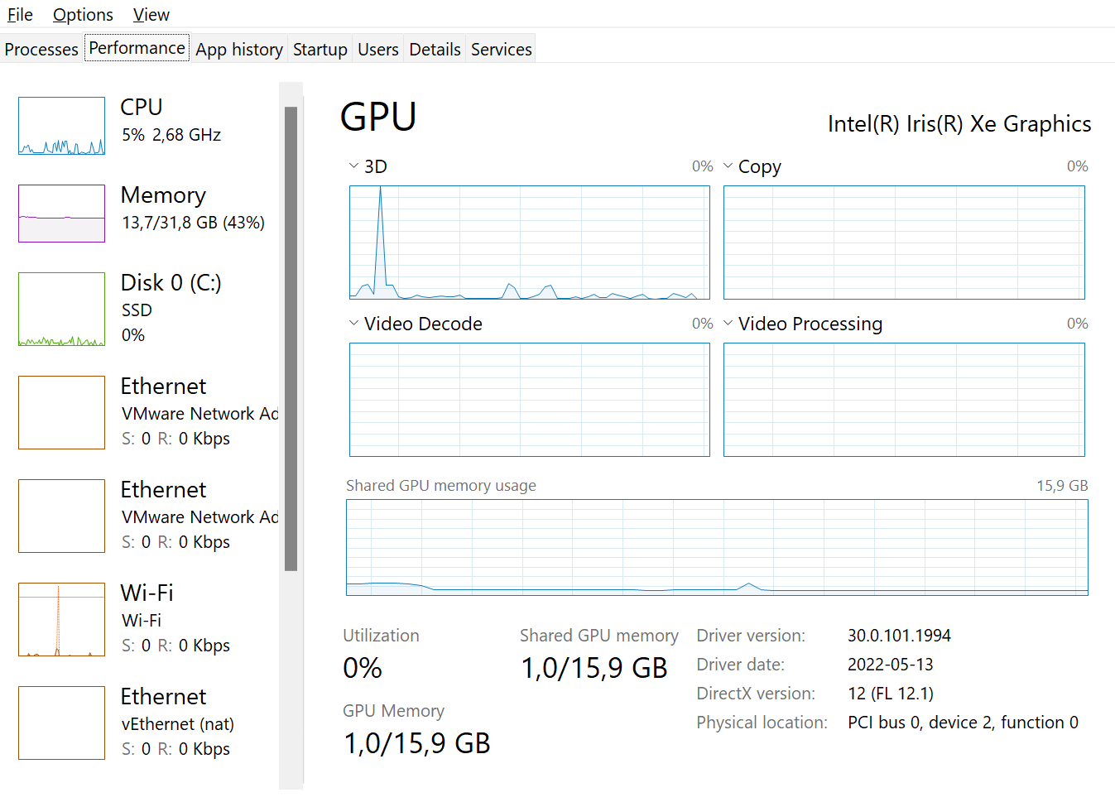1115x802 pixels.
Task: Open the Options menu
Action: pos(82,14)
